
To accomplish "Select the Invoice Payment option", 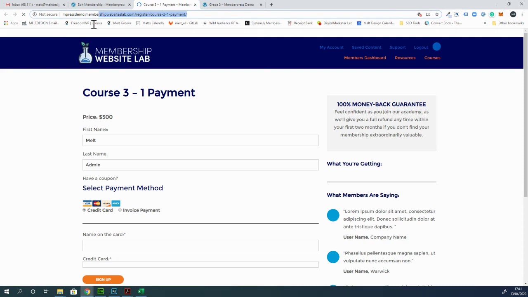I will [x=120, y=210].
